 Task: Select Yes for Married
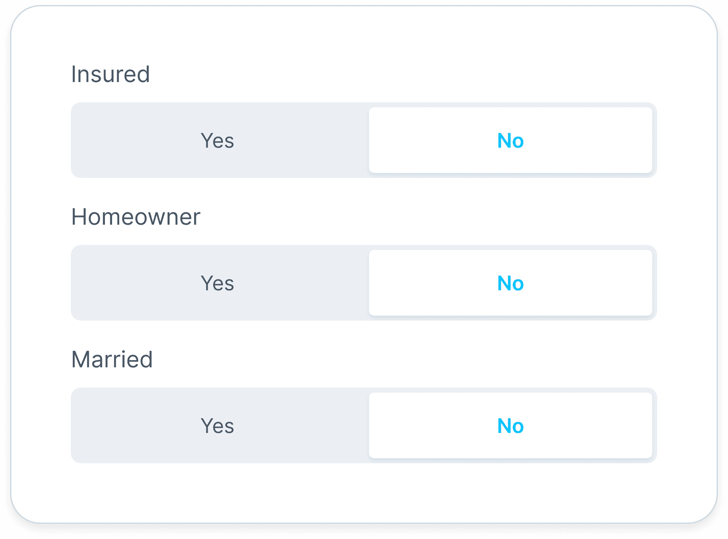tap(217, 425)
